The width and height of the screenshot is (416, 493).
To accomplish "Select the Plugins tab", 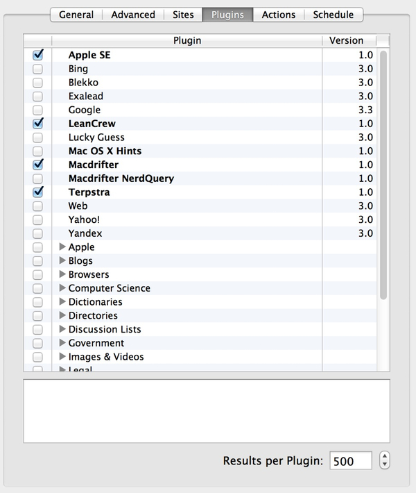I will pyautogui.click(x=227, y=15).
